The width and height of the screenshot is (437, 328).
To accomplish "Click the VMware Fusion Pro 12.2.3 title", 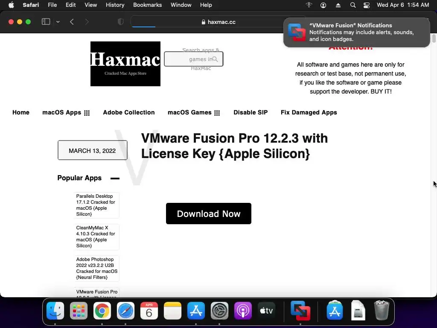I will click(234, 146).
